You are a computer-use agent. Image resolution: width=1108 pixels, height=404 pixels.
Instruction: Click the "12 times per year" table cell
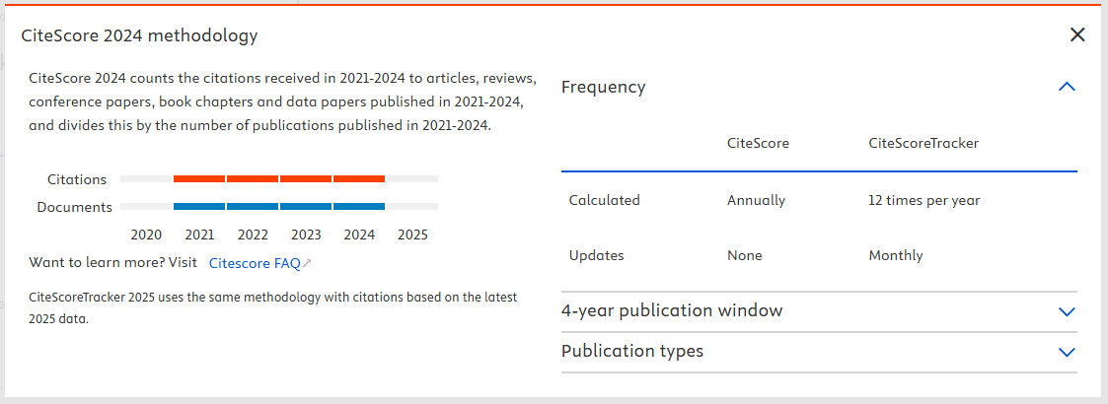(x=923, y=200)
